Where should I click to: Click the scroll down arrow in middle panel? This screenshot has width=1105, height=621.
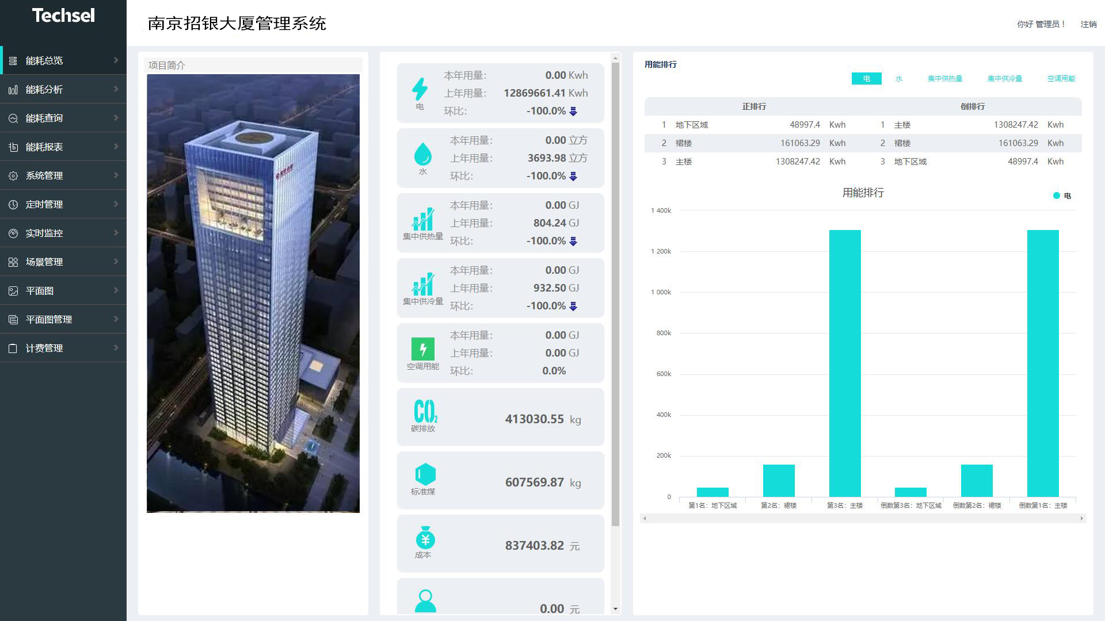point(615,609)
